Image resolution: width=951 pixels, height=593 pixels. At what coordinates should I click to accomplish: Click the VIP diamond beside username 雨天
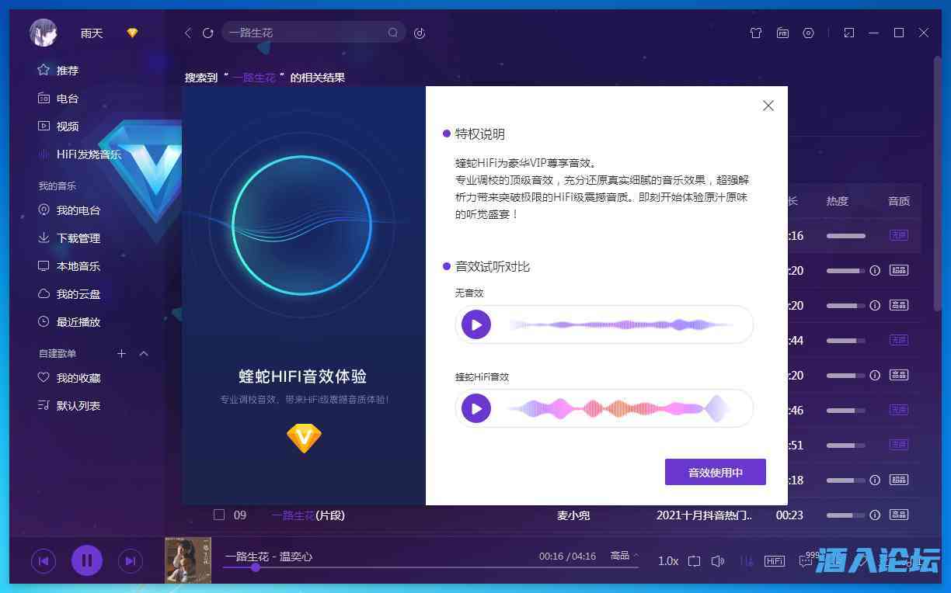tap(132, 33)
